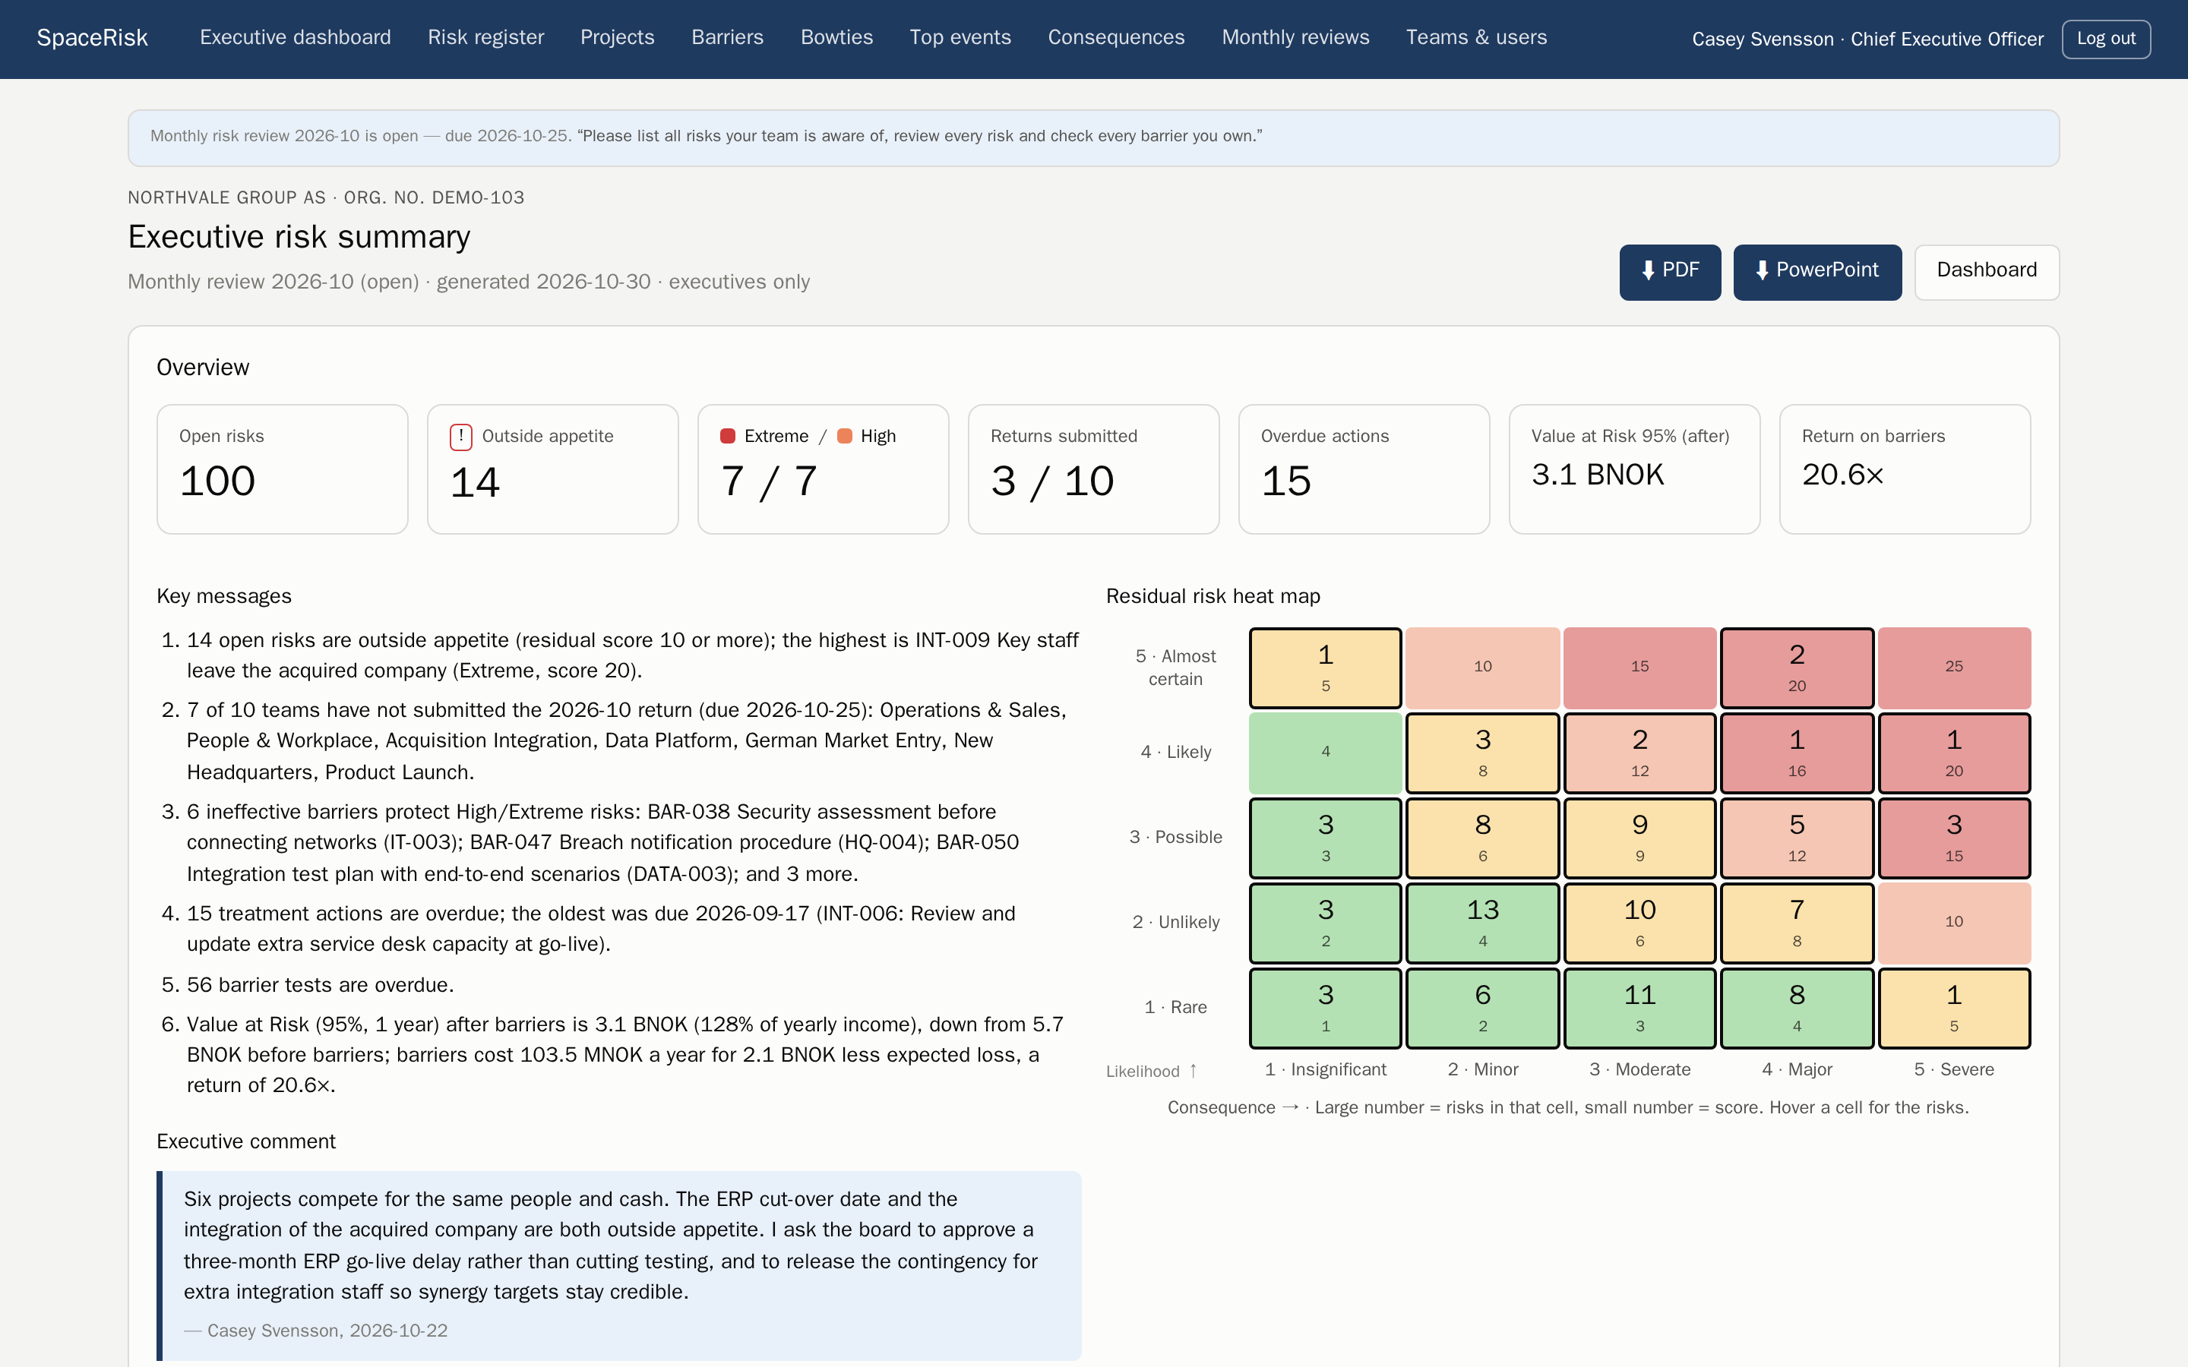Viewport: 2188px width, 1367px height.
Task: Click Almost certain / Insignificant cell, score 5
Action: [x=1326, y=668]
